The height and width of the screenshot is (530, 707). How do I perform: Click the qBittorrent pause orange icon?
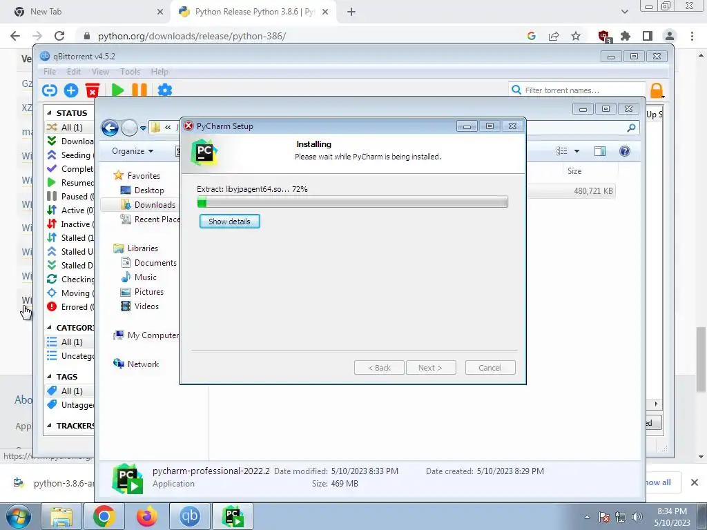coord(139,90)
